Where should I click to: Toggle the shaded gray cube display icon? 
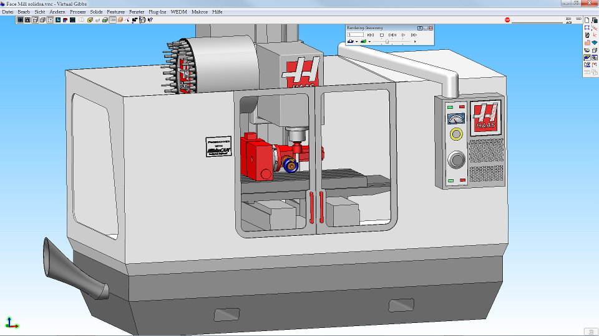point(42,20)
